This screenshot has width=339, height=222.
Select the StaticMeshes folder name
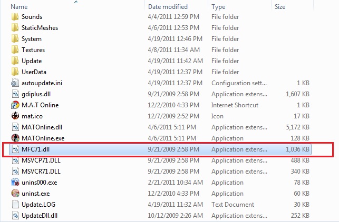pos(40,28)
